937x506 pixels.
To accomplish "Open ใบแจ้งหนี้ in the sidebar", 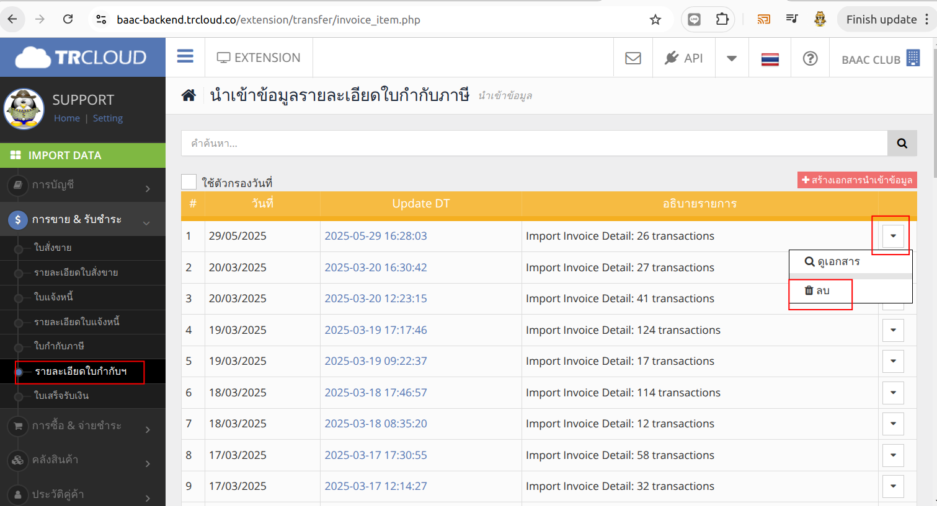I will coord(54,297).
